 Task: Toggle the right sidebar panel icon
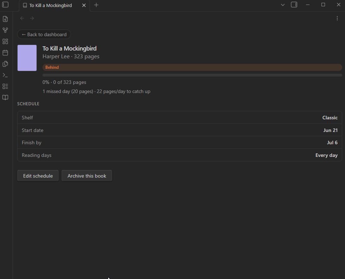point(294,5)
